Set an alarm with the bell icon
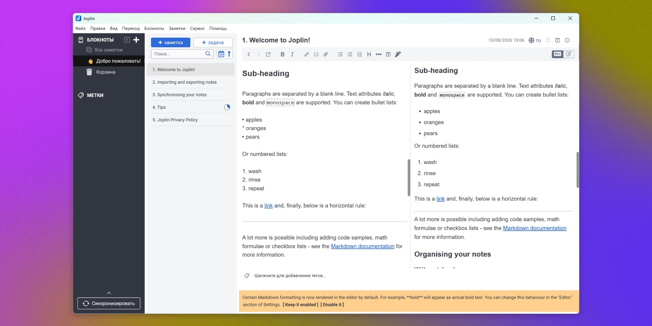Screen dimensions: 652x326 (548, 40)
